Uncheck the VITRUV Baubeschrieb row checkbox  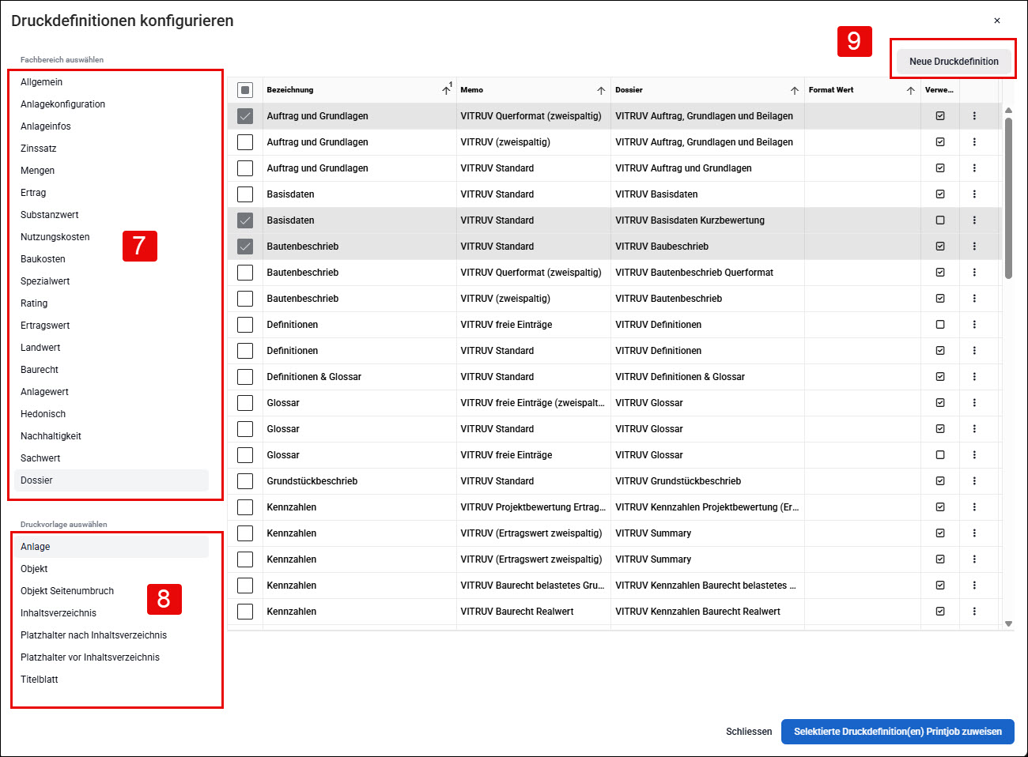click(245, 247)
